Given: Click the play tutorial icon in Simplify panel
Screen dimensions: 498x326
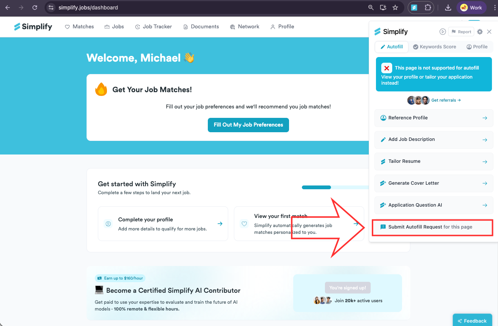Looking at the screenshot, I should [x=443, y=32].
